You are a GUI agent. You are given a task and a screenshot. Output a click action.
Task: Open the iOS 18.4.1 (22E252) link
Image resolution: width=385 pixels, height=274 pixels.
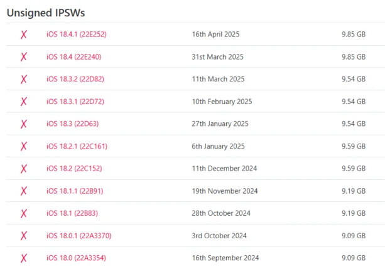coord(76,34)
